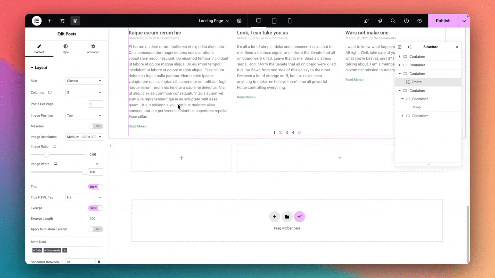
Task: Collapse the Layout section
Action: pyautogui.click(x=39, y=68)
